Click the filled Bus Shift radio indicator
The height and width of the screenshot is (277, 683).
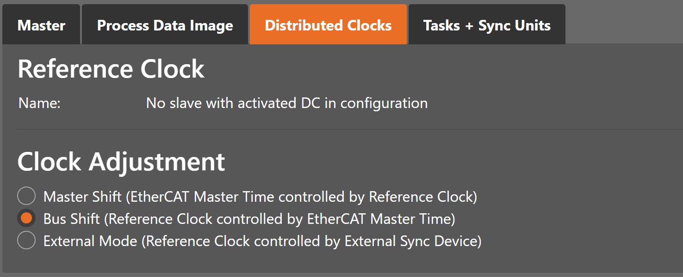[x=26, y=218]
